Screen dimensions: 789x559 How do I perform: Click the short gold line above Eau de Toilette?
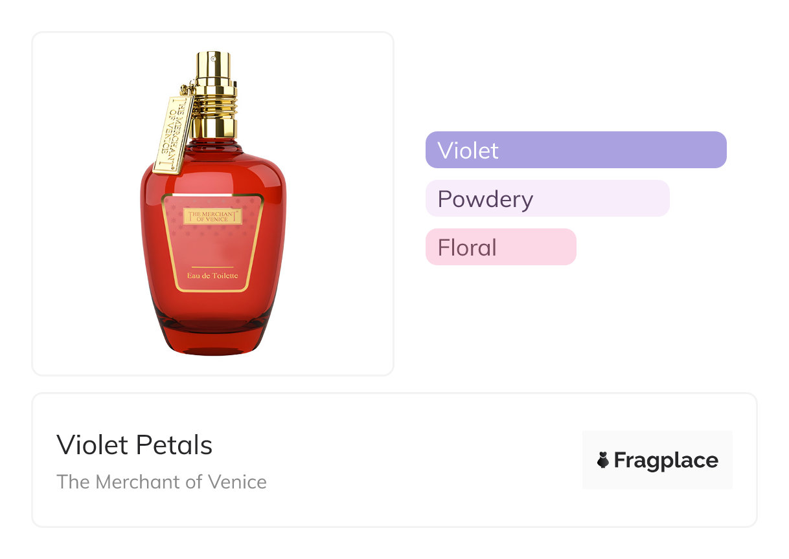pos(212,267)
